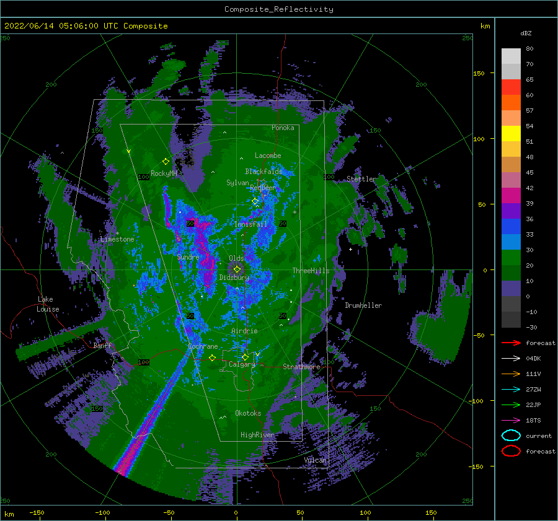Select the white 04DK arrow in legend

coord(511,358)
